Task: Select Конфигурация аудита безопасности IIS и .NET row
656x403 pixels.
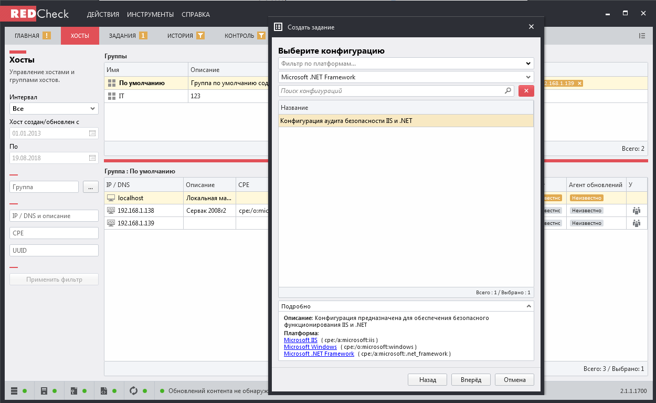Action: tap(406, 121)
